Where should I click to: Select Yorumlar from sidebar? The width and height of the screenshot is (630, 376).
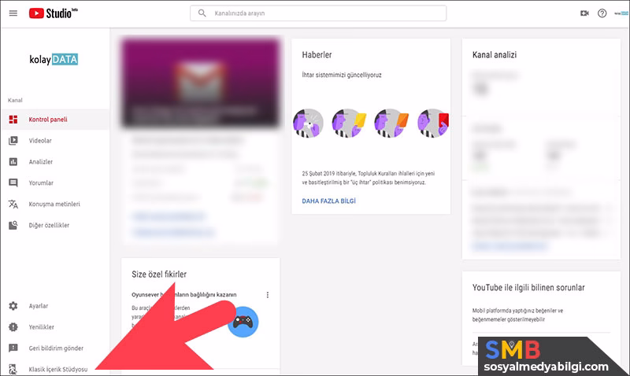coord(41,183)
